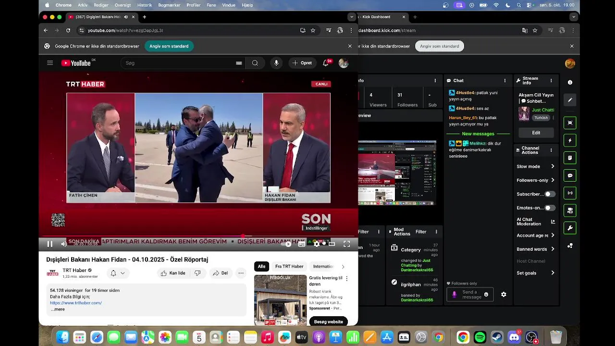This screenshot has width=615, height=346.
Task: Open the ad options three-dot menu
Action: (x=347, y=278)
